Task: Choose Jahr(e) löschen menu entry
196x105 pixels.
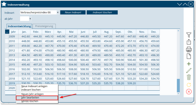Action: (x=30, y=101)
